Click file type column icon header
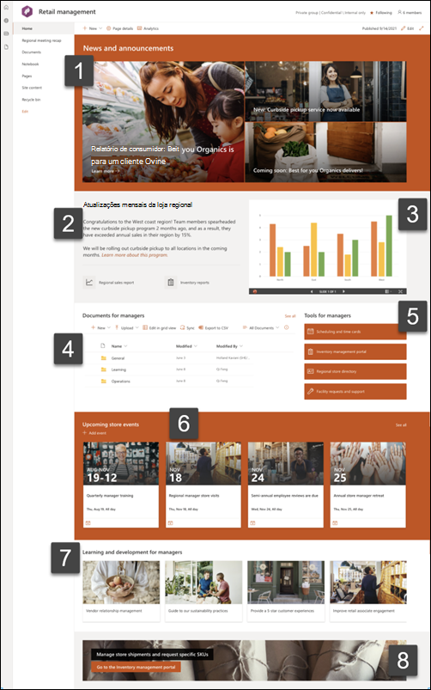The width and height of the screenshot is (431, 690). pyautogui.click(x=103, y=346)
